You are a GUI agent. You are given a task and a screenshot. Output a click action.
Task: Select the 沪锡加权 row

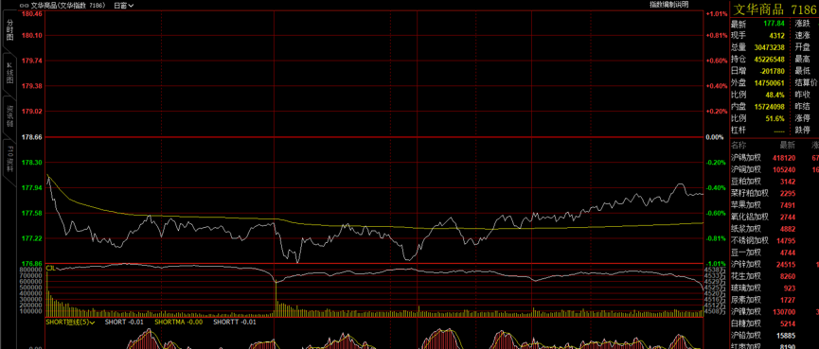click(x=774, y=158)
